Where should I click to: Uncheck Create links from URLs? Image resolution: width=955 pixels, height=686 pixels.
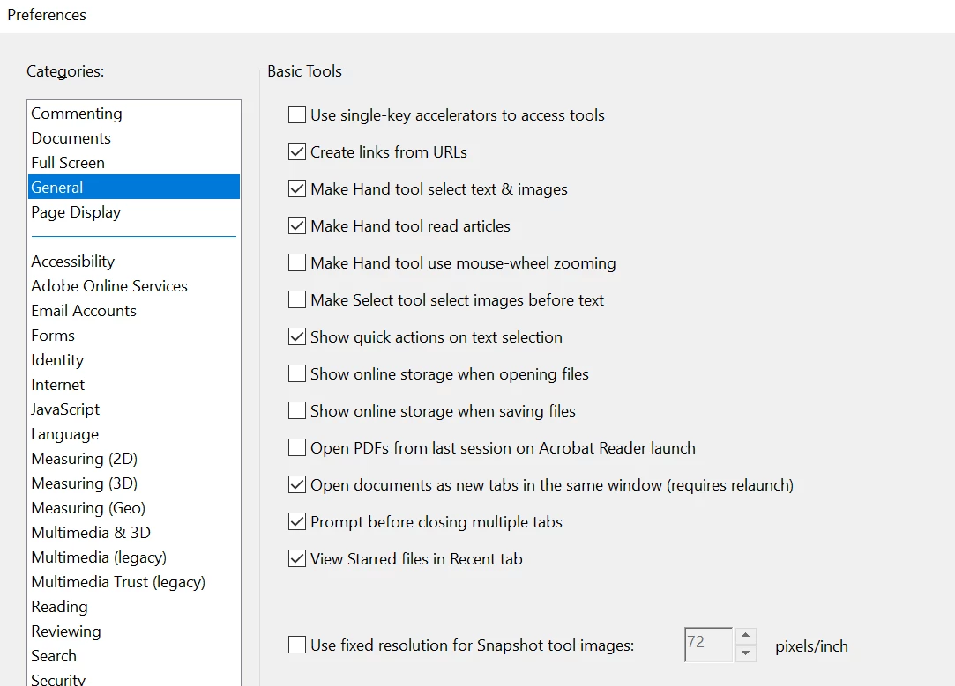tap(297, 152)
